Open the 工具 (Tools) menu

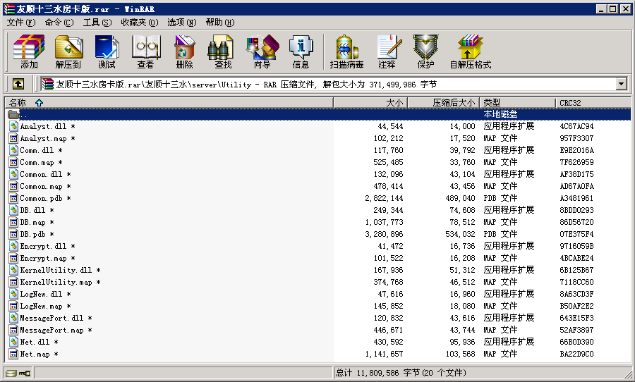tap(97, 22)
